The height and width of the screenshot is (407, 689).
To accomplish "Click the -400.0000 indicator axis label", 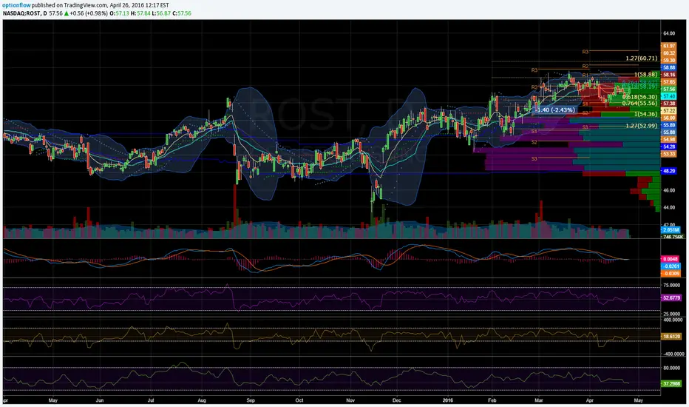I will [673, 354].
